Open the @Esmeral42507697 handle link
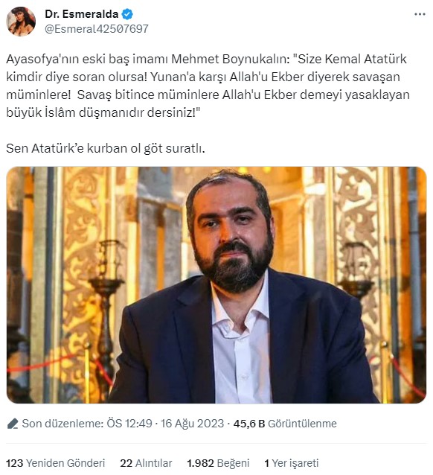433x475 pixels. point(97,29)
